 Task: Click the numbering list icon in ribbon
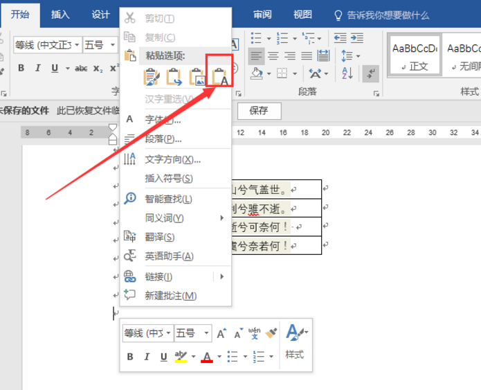tap(282, 38)
